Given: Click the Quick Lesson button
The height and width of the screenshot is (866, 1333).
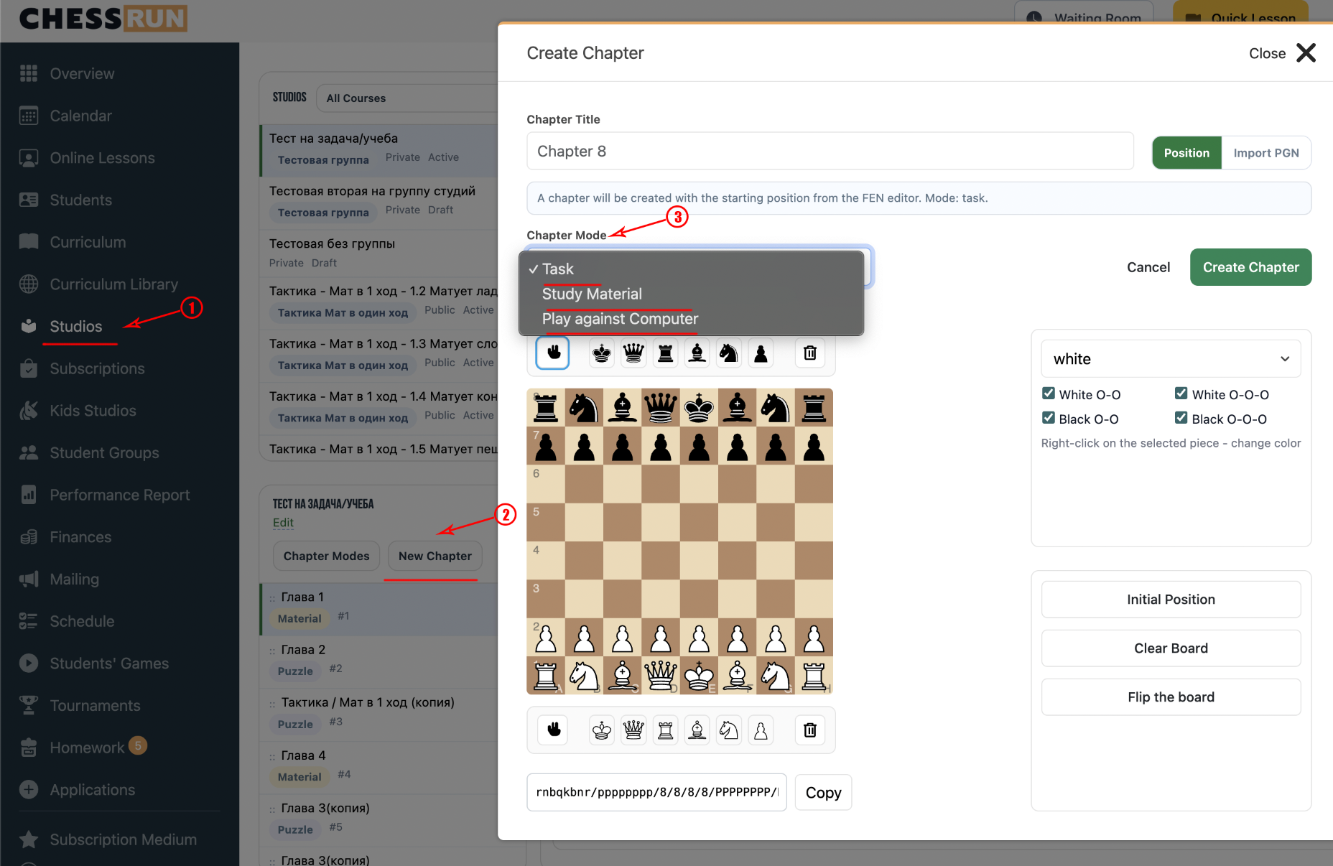Looking at the screenshot, I should (x=1240, y=13).
